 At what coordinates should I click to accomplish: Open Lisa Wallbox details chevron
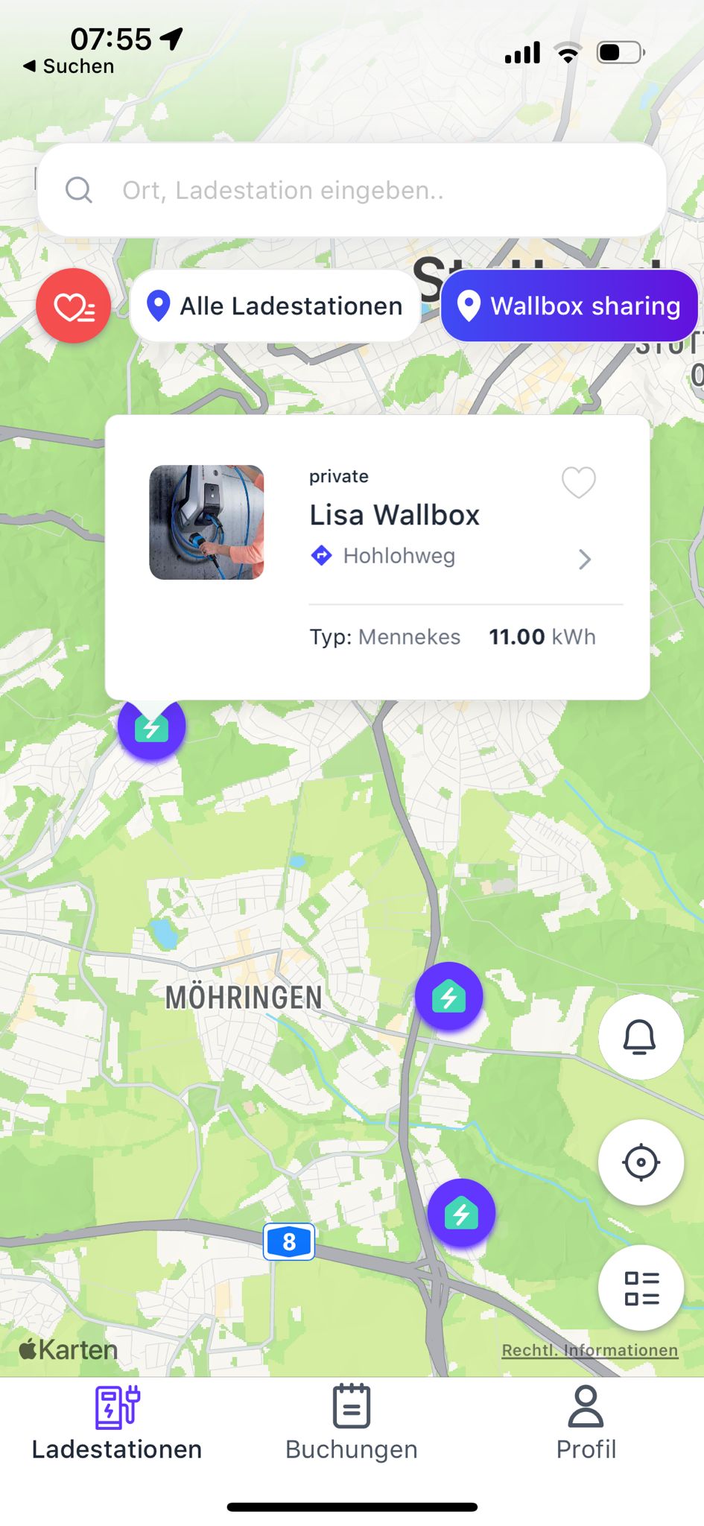pyautogui.click(x=585, y=560)
